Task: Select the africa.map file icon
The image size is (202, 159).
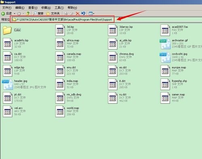Action: [x=60, y=44]
